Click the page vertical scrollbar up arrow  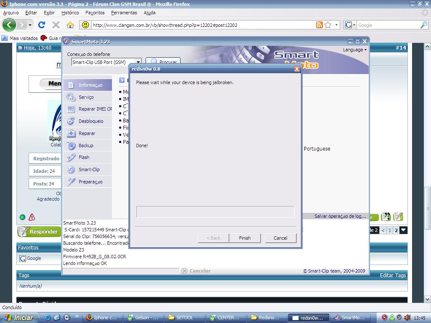pos(428,46)
